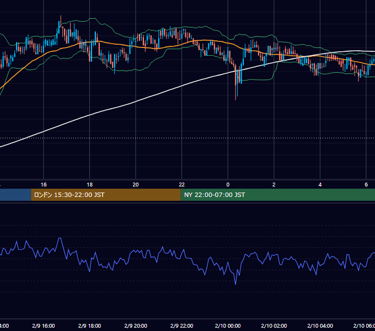Click the 2/9 20:00 date label
This screenshot has height=331, width=375.
[136, 325]
